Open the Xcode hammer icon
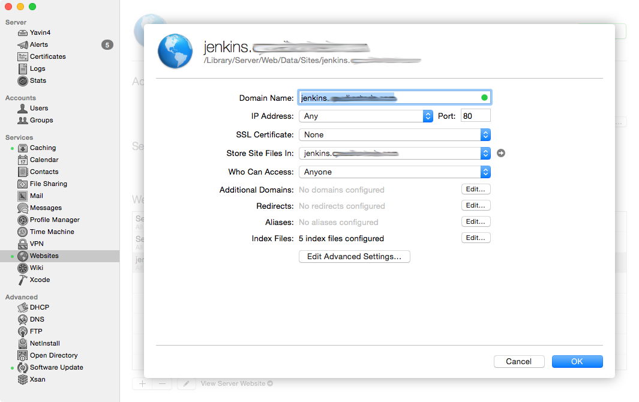Screen dimensions: 639x402 [x=22, y=280]
